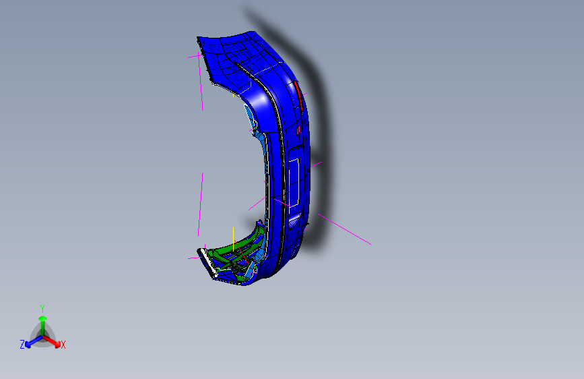Select the white license plate outline sketch
This screenshot has width=584, height=379.
(x=294, y=183)
